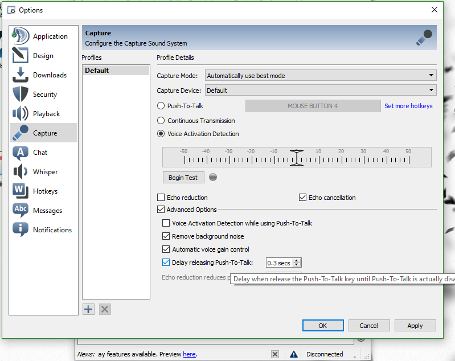The height and width of the screenshot is (361, 455).
Task: Select Continuous Transmission mode
Action: point(161,121)
